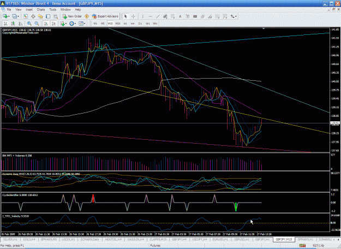The height and width of the screenshot is (249, 341).
Task: Switch timeframe to MN monthly
Action: [x=155, y=23]
